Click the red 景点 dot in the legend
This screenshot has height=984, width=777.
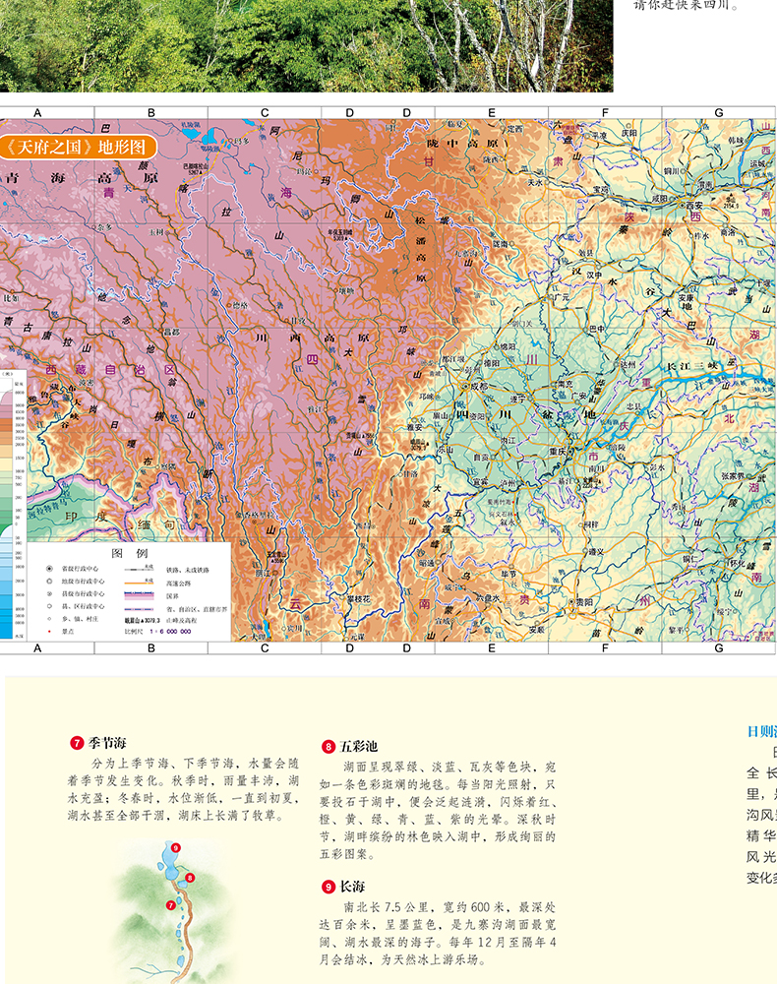click(49, 632)
